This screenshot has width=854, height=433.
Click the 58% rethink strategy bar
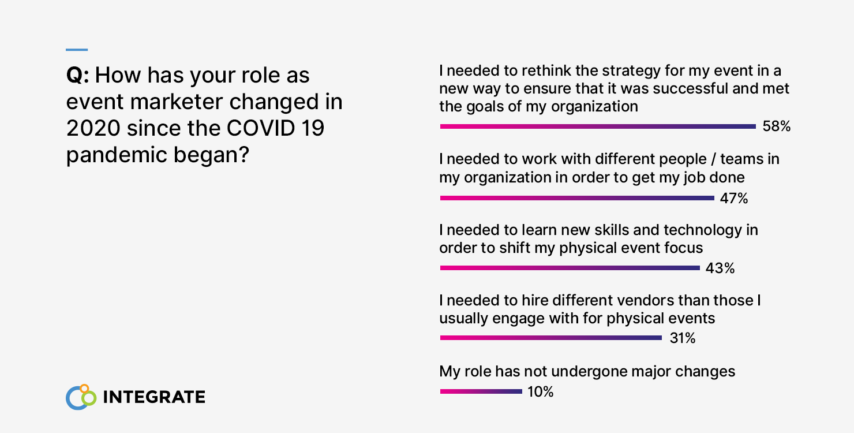[x=598, y=126]
